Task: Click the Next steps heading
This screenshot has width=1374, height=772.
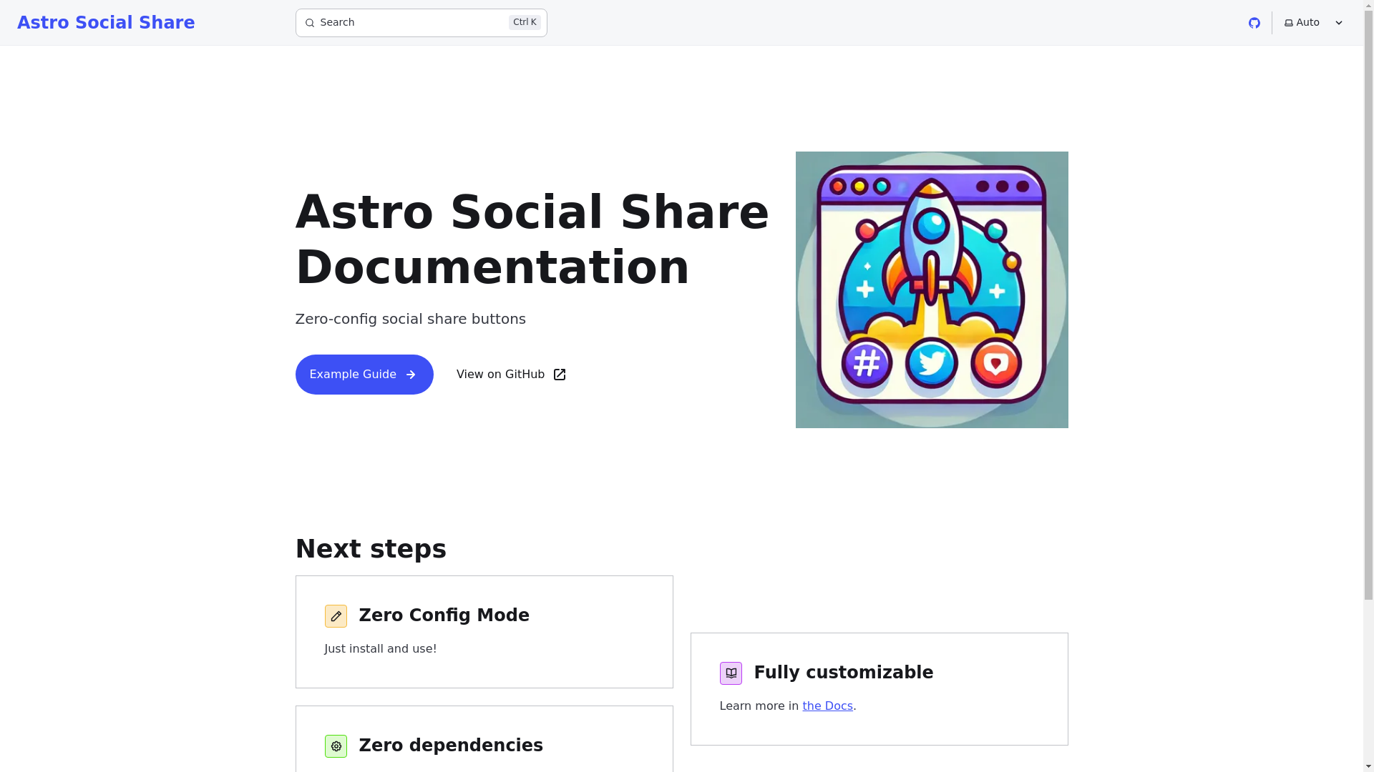Action: coord(371,549)
